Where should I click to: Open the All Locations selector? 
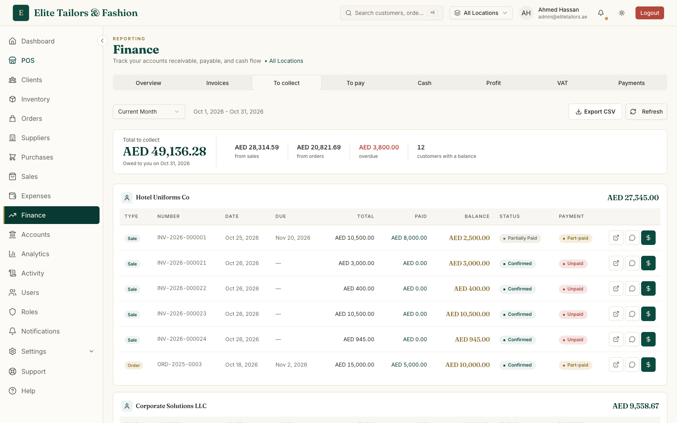point(481,13)
